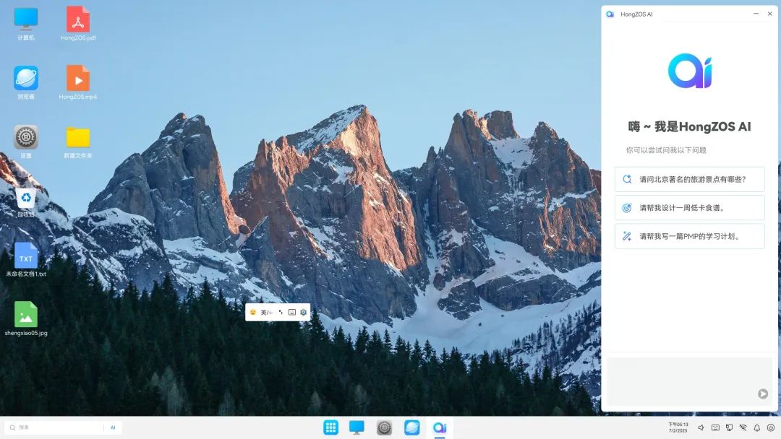The height and width of the screenshot is (439, 781).
Task: Toggle the IME punctuation mode button
Action: click(x=281, y=312)
